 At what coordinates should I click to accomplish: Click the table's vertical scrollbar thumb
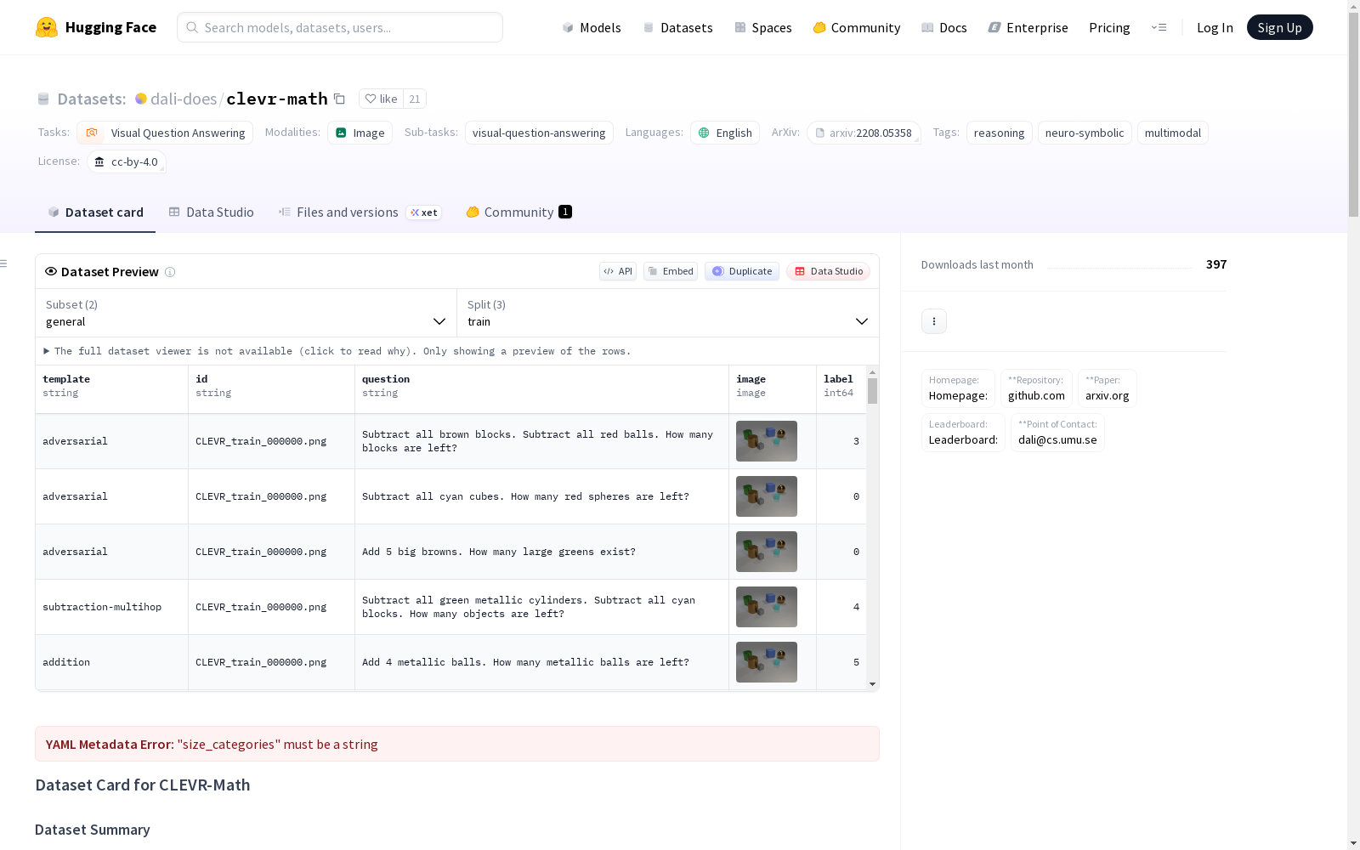[x=872, y=391]
